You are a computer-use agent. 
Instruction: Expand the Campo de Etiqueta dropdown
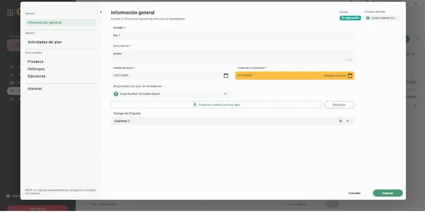click(x=347, y=121)
